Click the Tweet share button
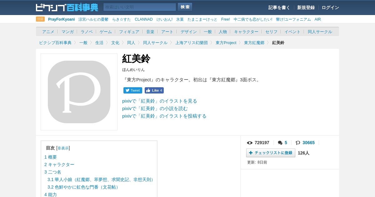 tap(133, 90)
